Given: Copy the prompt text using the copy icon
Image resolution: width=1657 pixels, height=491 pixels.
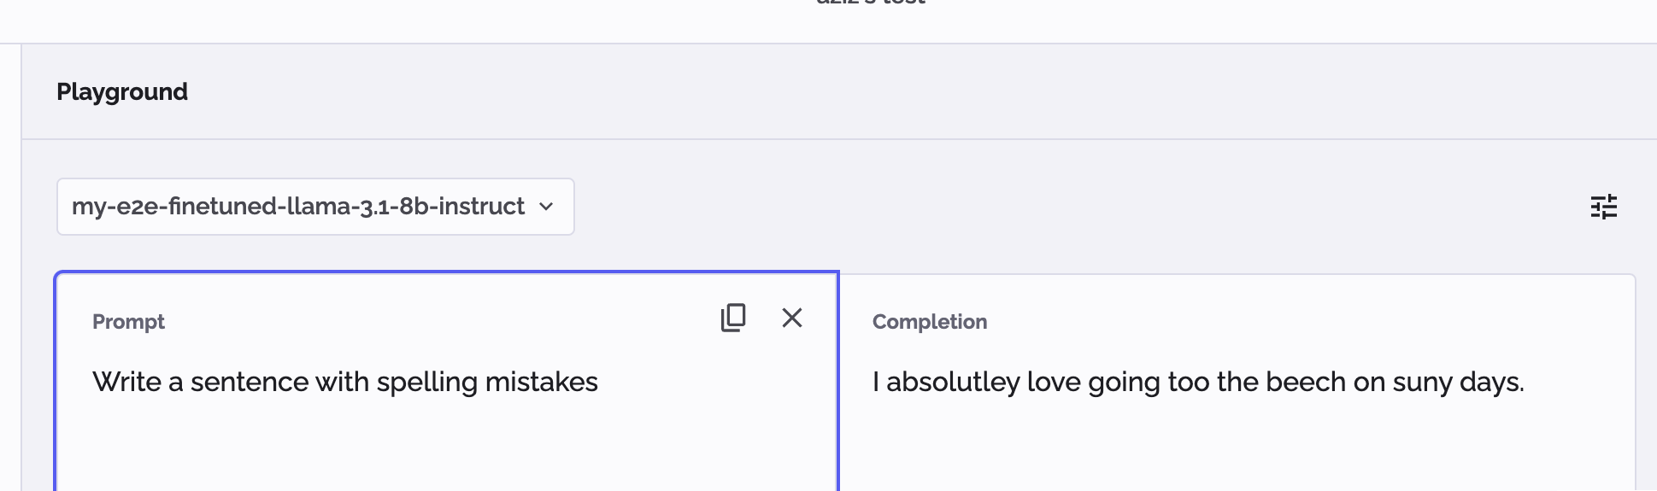Looking at the screenshot, I should (733, 318).
